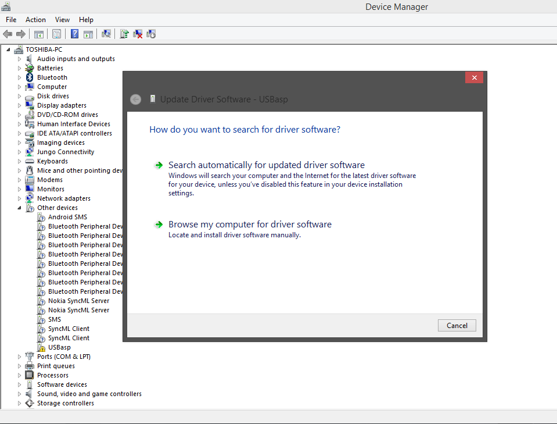This screenshot has width=557, height=424.
Task: Select the USBasp device with warning icon
Action: pos(60,347)
